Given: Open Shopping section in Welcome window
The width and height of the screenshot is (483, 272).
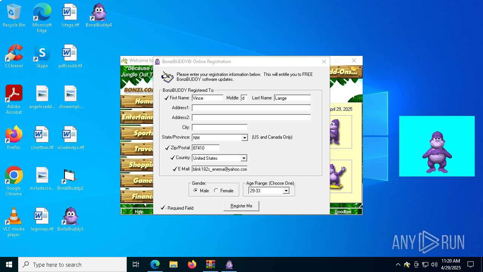Looking at the screenshot, I should 137,165.
